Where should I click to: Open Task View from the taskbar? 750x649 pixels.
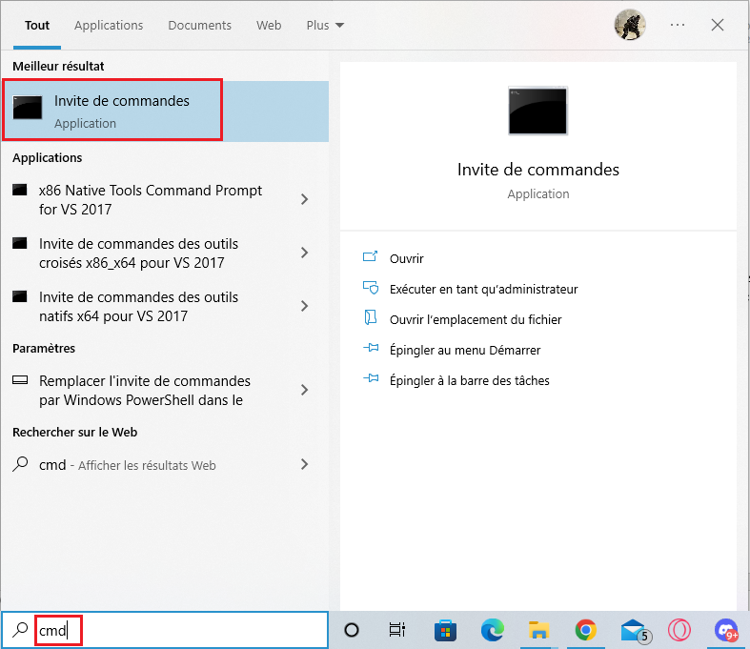click(397, 630)
